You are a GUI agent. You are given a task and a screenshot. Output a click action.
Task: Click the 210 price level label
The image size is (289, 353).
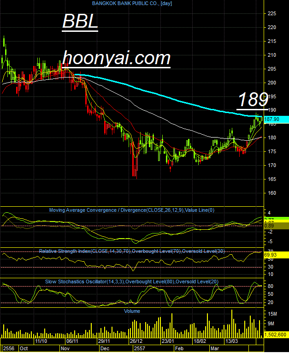pos(271,55)
